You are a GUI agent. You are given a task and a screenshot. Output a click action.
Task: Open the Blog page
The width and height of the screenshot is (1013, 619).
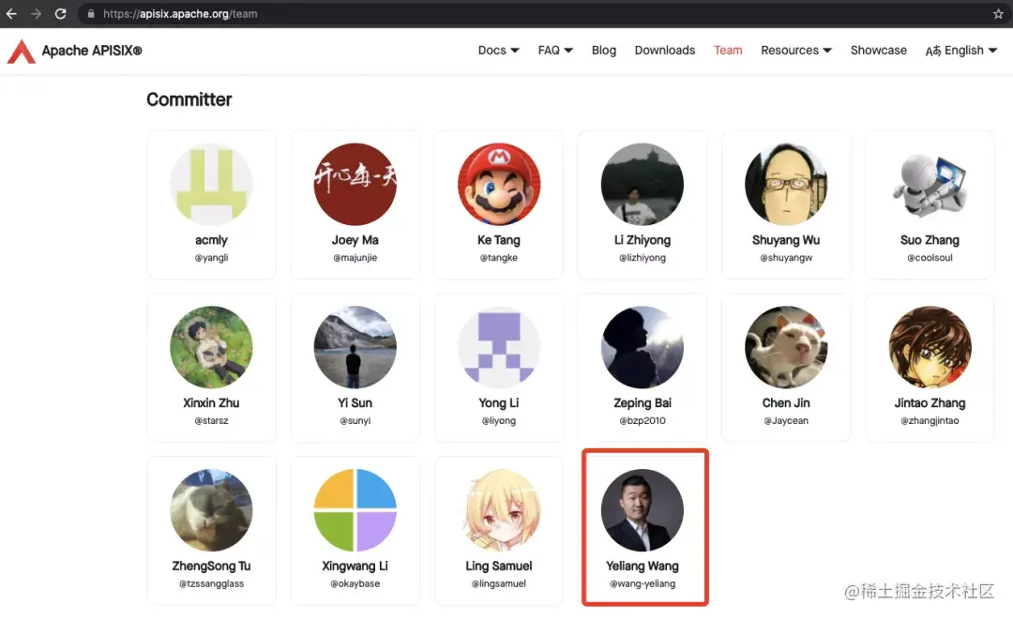click(603, 51)
